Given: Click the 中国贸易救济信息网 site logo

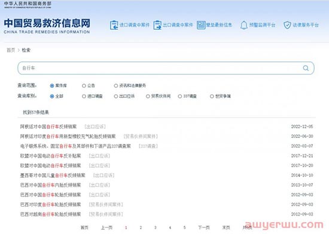Looking at the screenshot, I should coord(47,26).
